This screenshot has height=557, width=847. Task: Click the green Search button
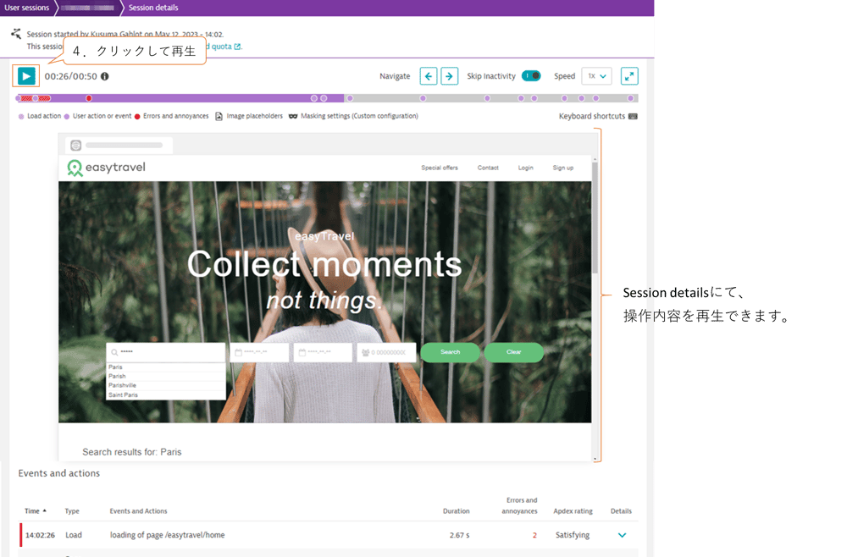[x=450, y=352]
